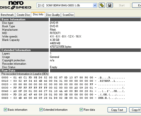Select the Ritek manufacturer value
Screen dimensions: 141x116
point(53,30)
